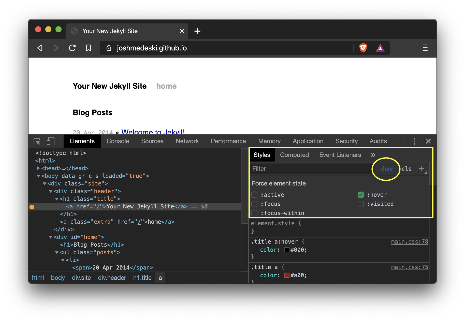Viewport: 465px width, 321px height.
Task: Open the main.css:78 source link
Action: (x=410, y=242)
